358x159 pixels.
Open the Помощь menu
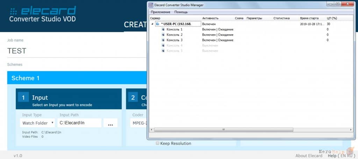point(181,12)
